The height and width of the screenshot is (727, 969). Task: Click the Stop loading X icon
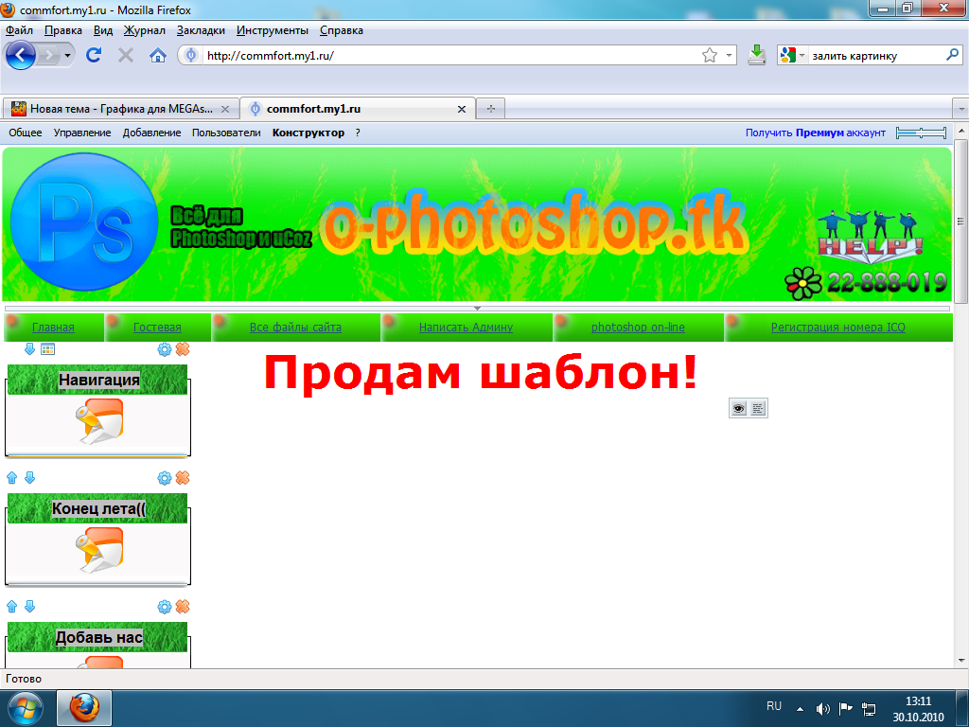[126, 56]
